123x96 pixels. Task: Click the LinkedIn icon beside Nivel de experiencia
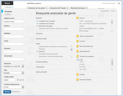[77, 46]
